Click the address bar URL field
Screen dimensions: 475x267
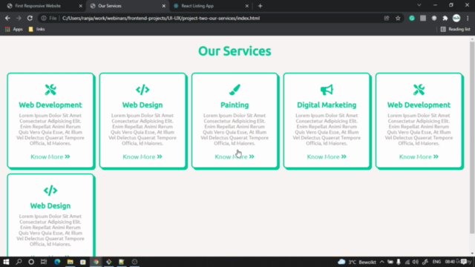(221, 18)
